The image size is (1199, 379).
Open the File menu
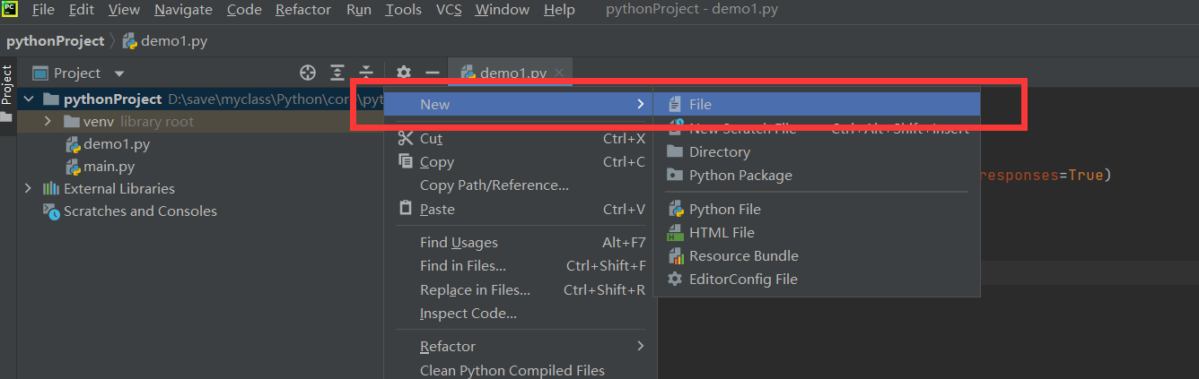coord(42,10)
